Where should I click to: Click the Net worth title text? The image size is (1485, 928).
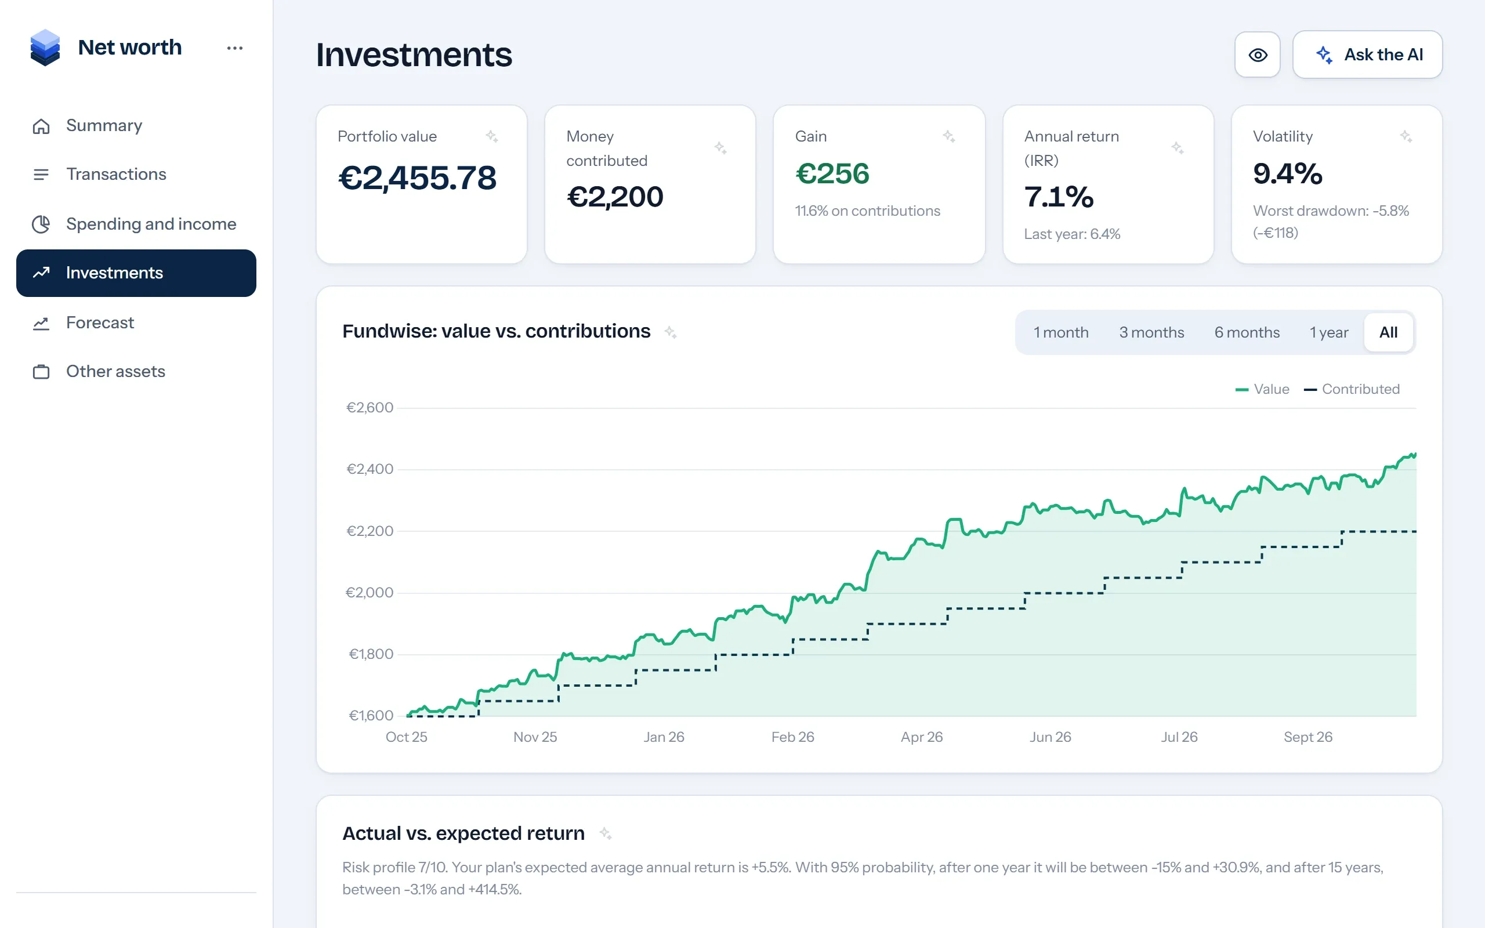tap(130, 47)
